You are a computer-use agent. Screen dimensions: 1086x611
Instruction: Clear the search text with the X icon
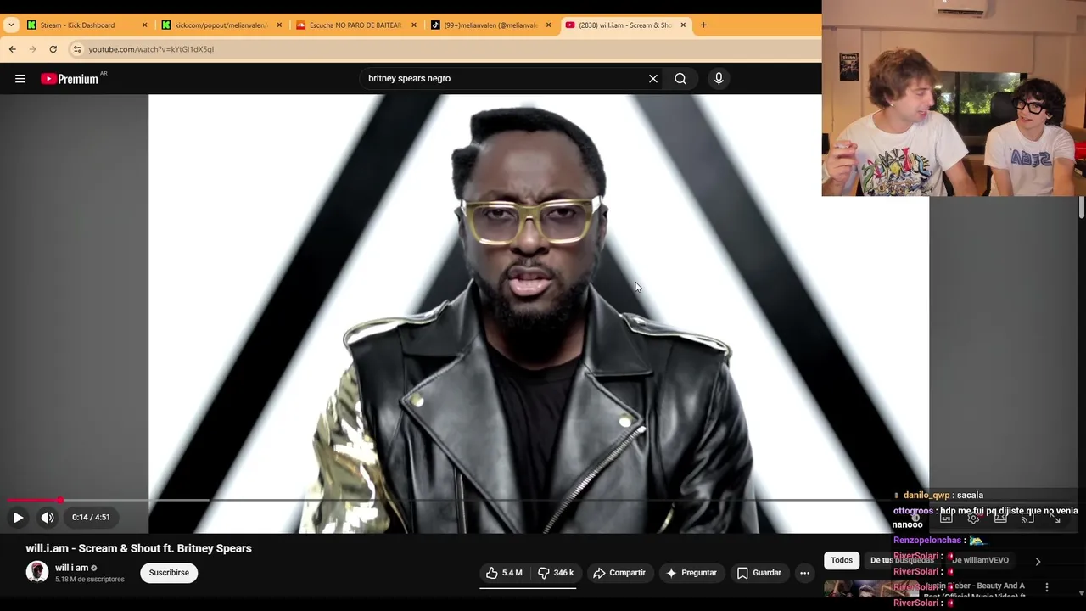pos(653,79)
